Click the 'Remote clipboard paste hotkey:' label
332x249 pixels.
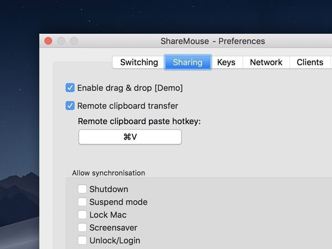click(x=139, y=122)
